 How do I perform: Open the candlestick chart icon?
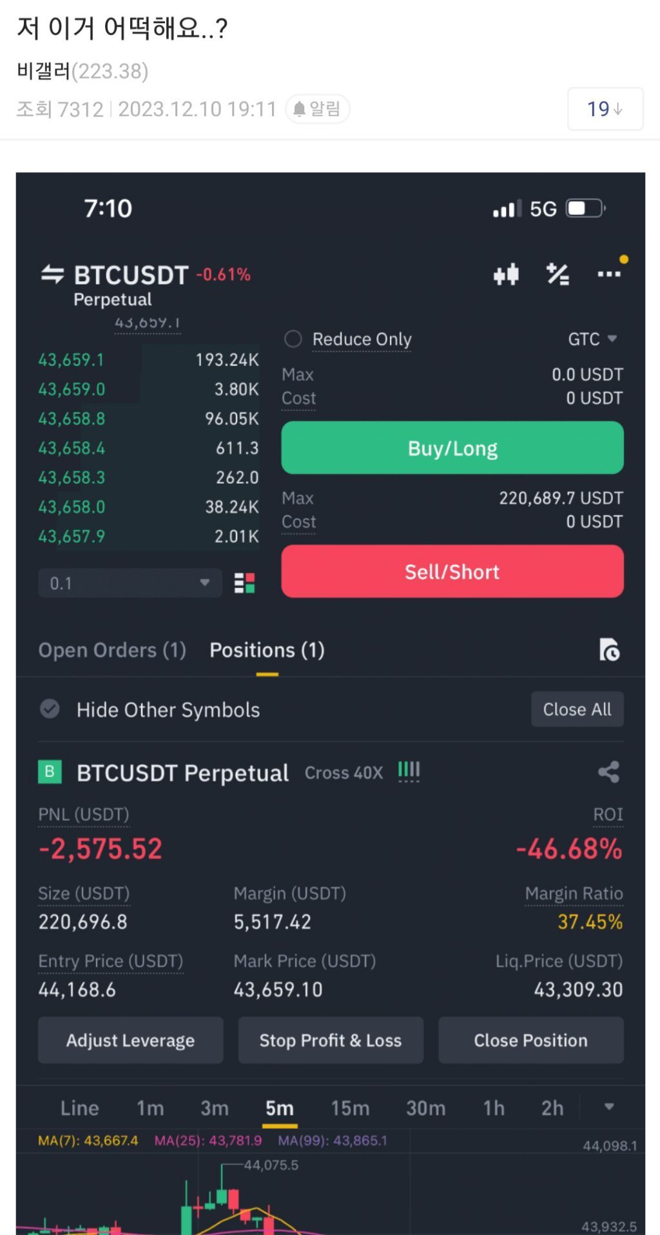[x=506, y=275]
